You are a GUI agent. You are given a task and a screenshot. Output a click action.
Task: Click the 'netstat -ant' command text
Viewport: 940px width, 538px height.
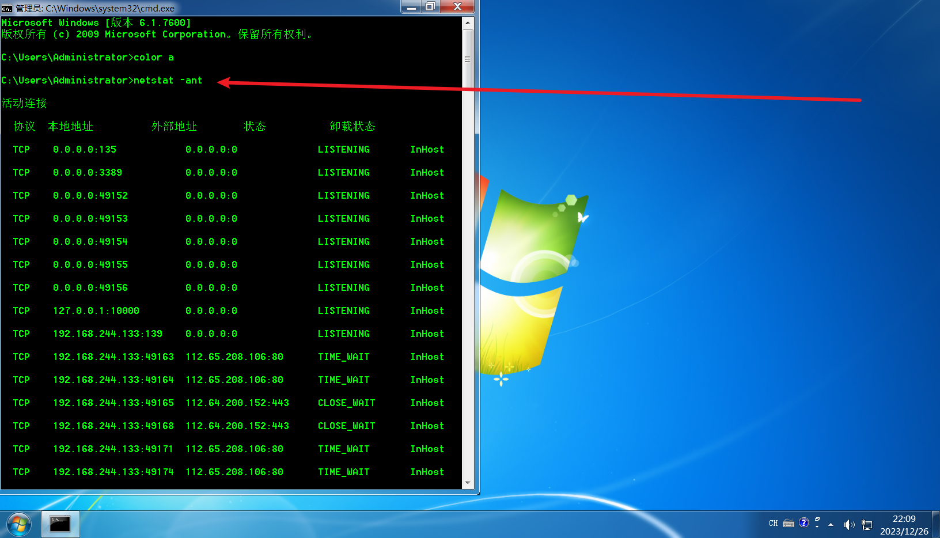168,80
